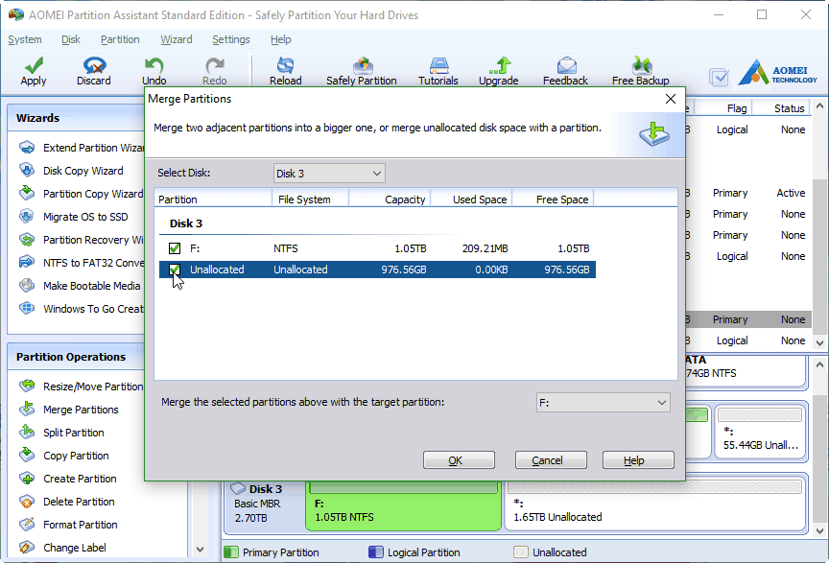The image size is (829, 563).
Task: Launch Extend Partition Wizard
Action: pos(82,148)
